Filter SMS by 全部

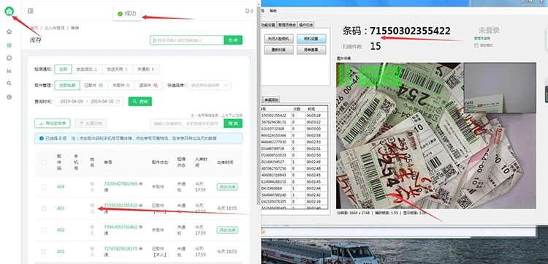coord(64,69)
